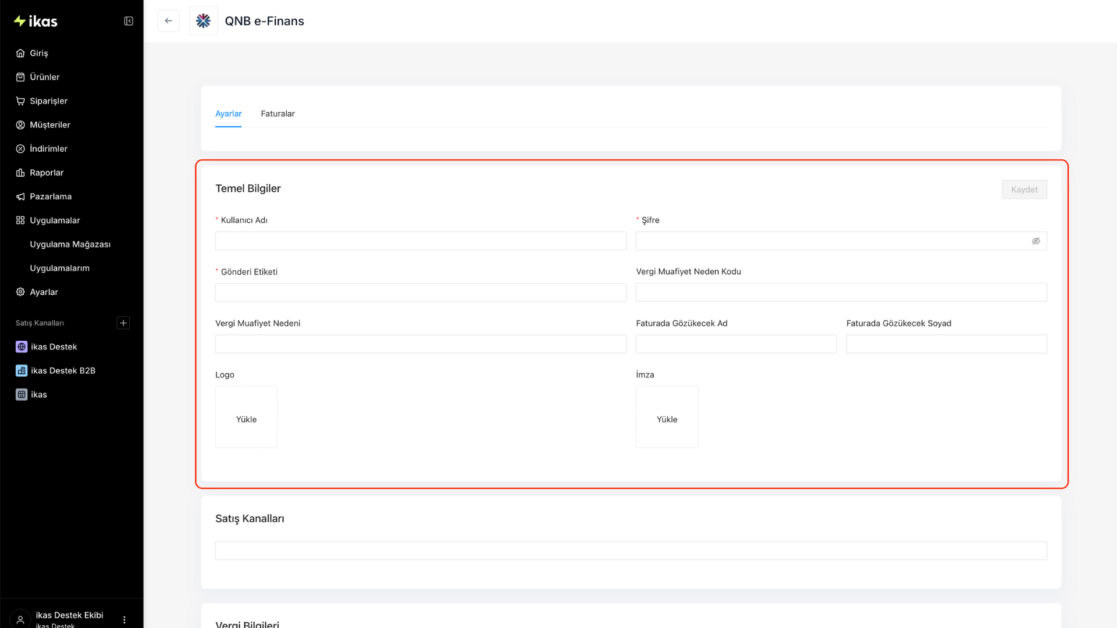
Task: Click the Giriş home icon
Action: click(20, 53)
